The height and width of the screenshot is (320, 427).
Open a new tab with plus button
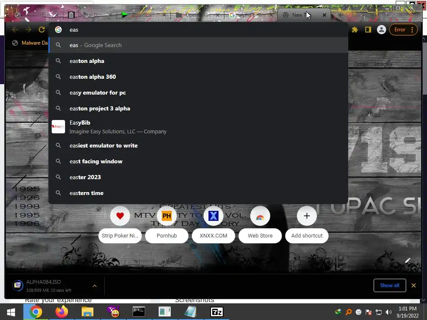340,15
